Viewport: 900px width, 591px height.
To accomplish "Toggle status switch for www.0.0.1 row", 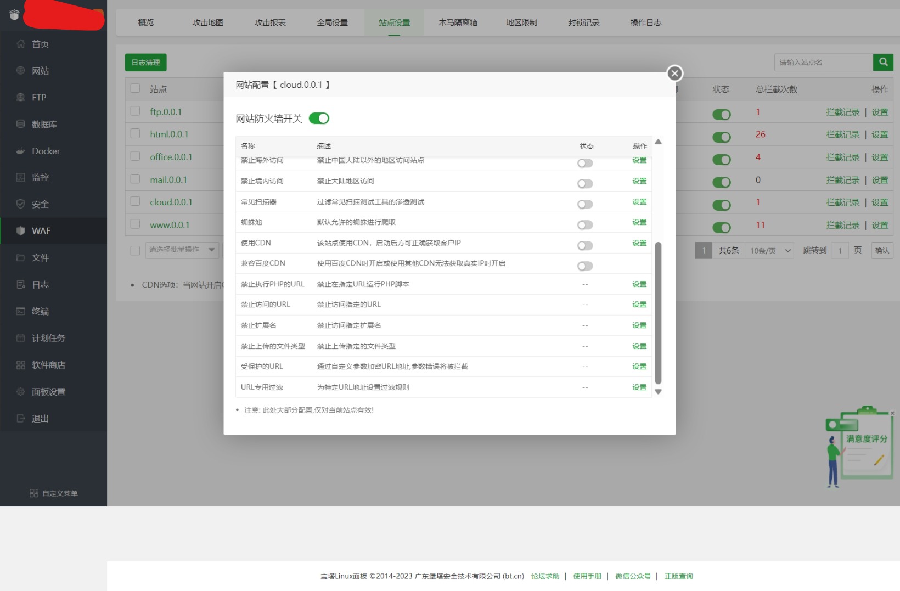I will click(x=722, y=228).
